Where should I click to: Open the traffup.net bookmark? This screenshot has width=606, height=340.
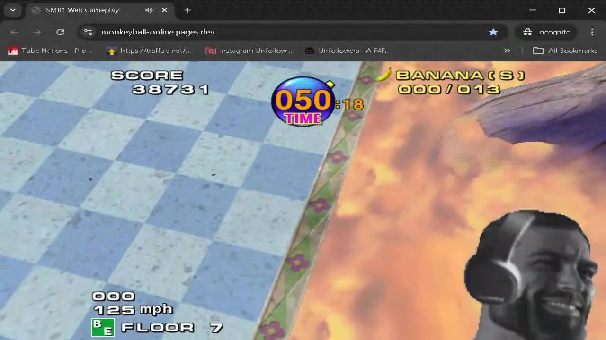pos(150,51)
